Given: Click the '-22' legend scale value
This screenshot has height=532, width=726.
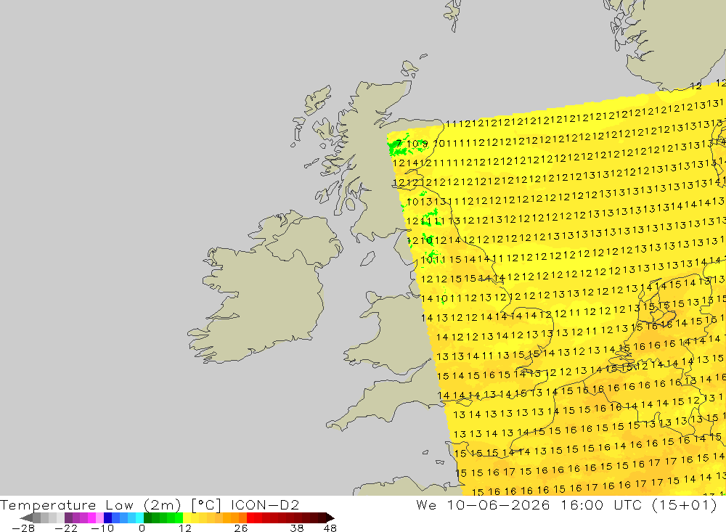Looking at the screenshot, I should click(66, 528).
